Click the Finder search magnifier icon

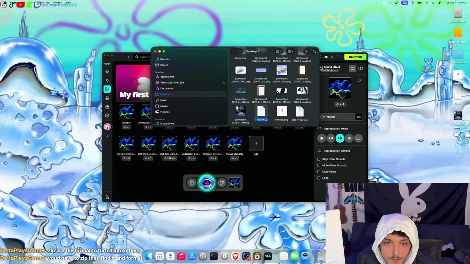314,51
